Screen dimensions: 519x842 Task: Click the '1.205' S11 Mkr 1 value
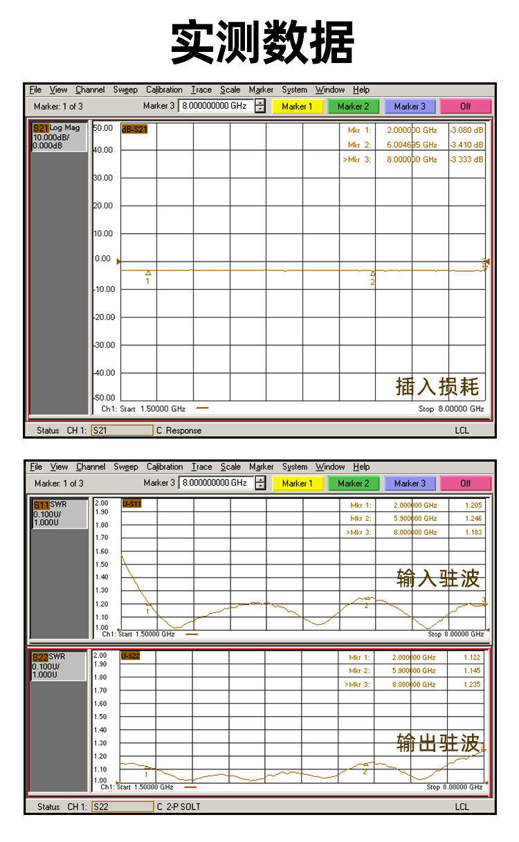click(x=474, y=506)
